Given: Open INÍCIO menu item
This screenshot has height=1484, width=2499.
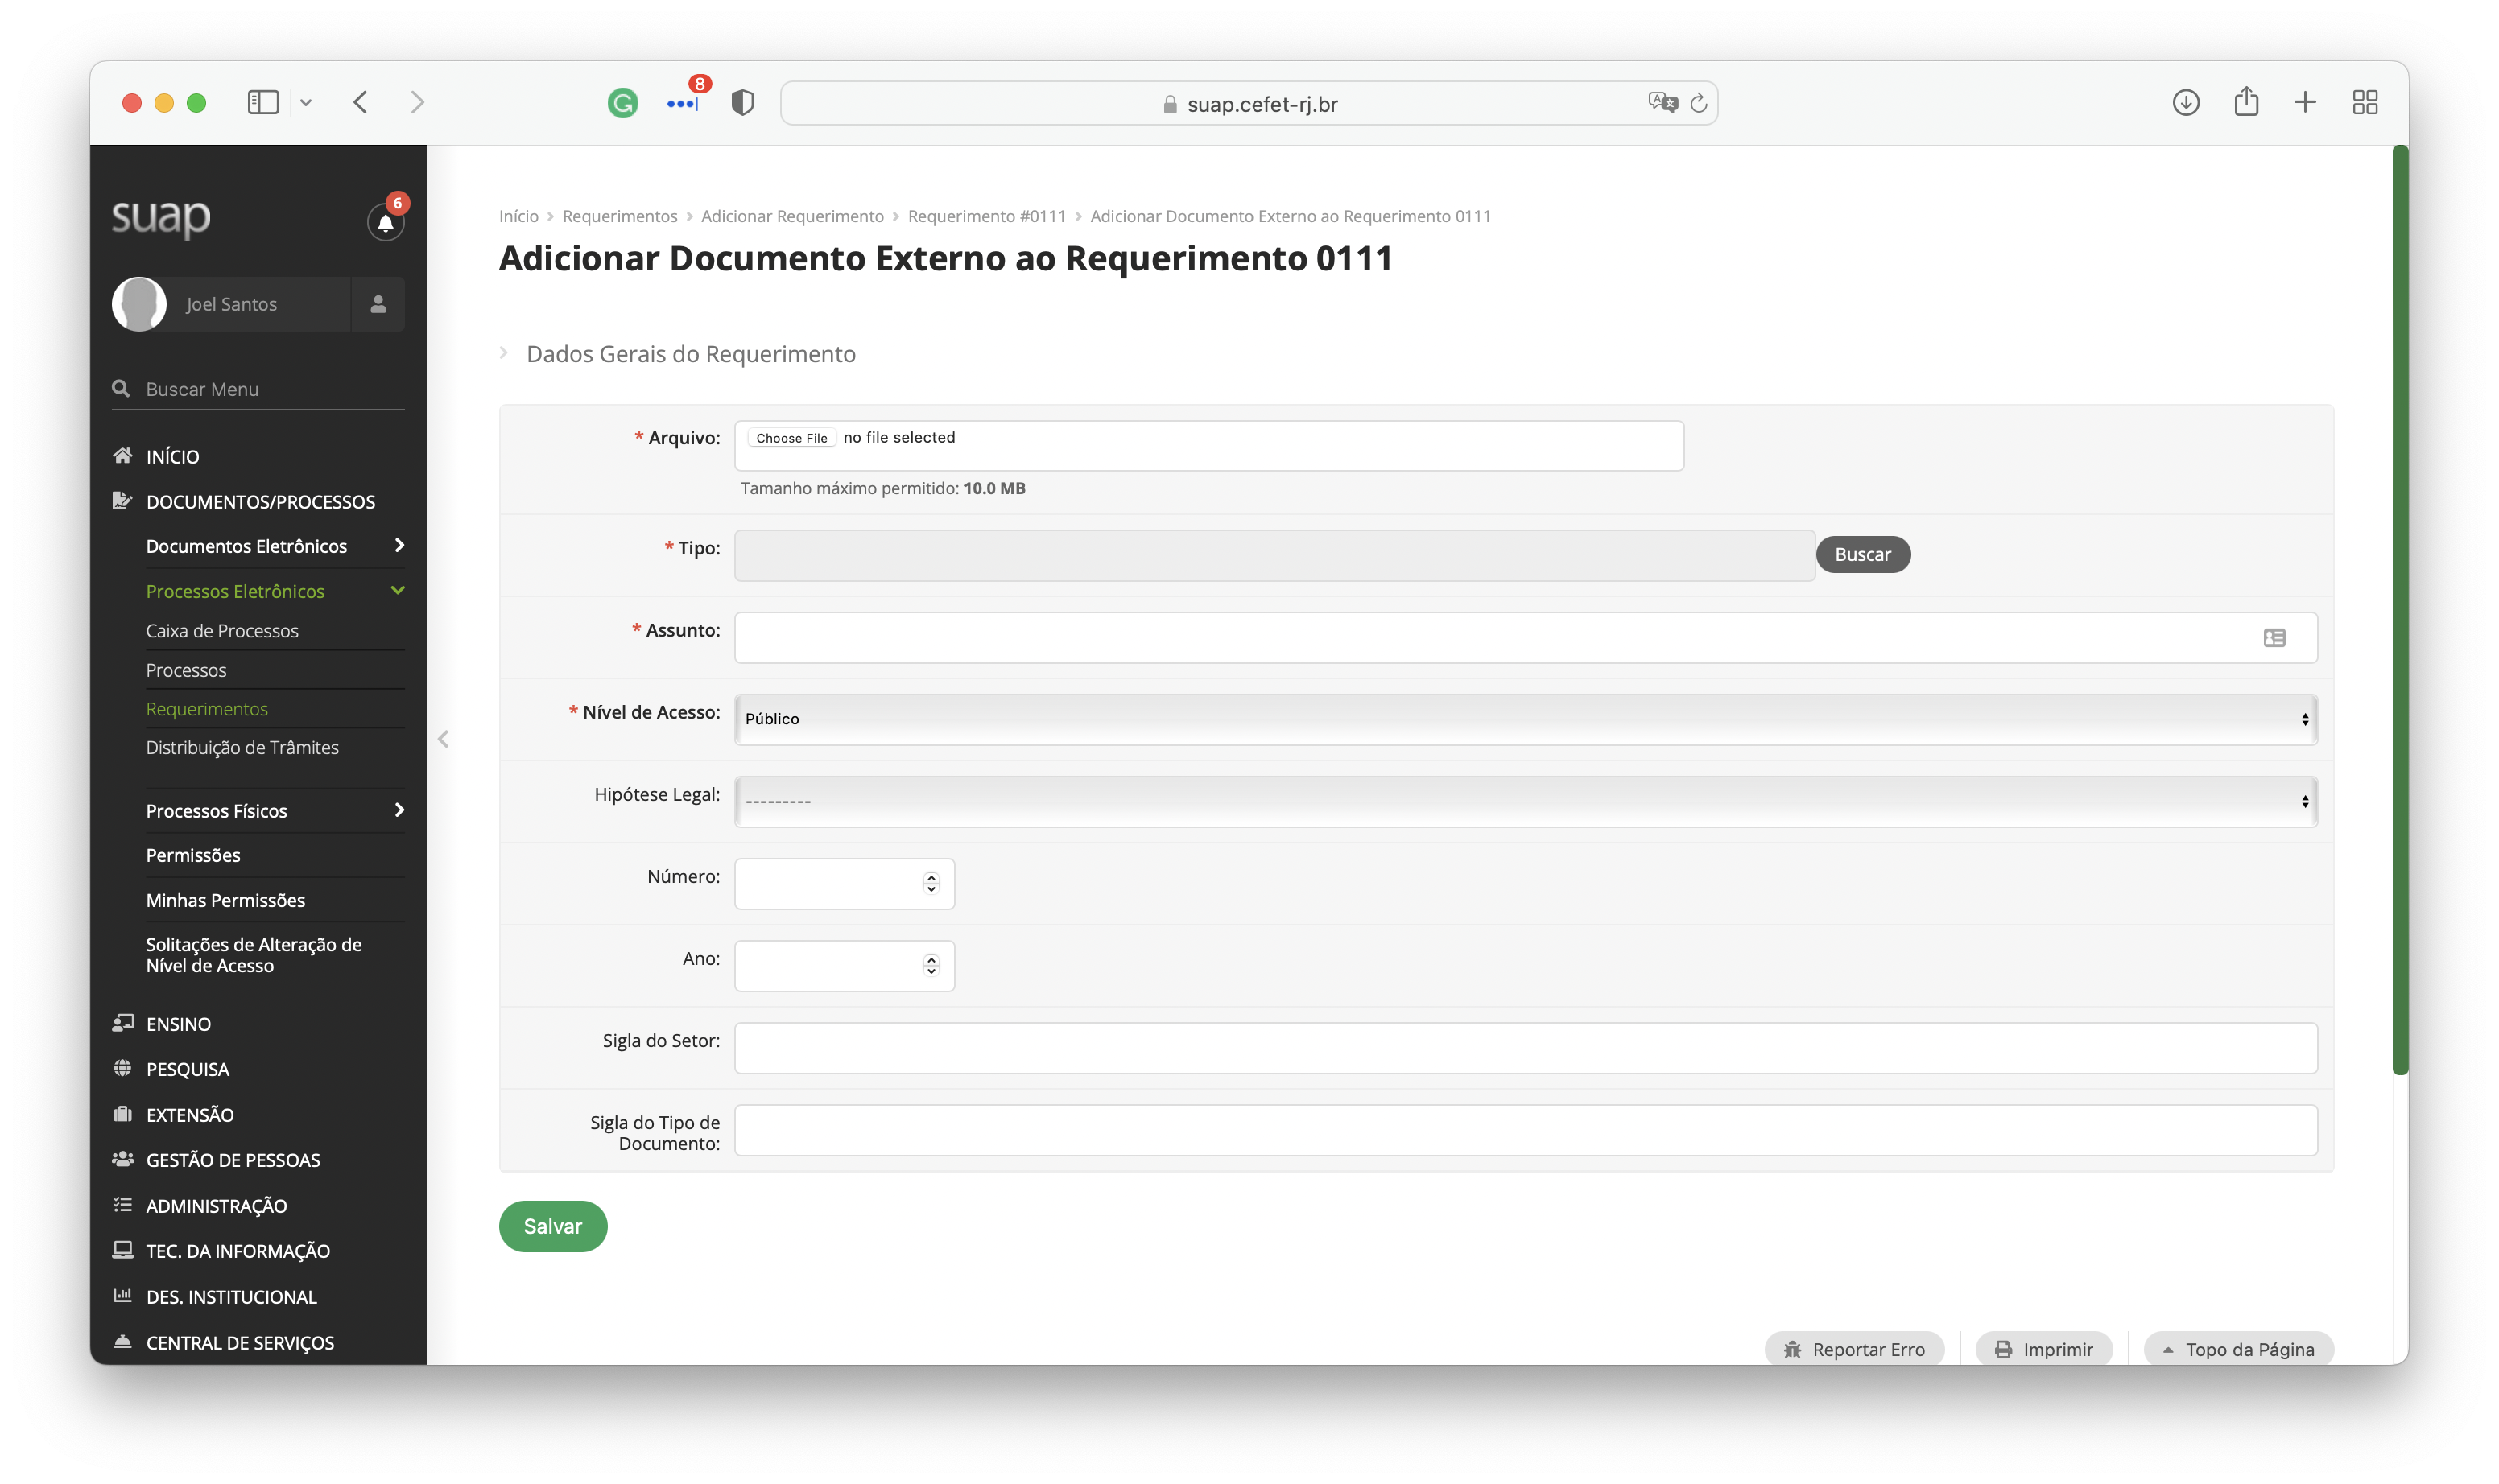Looking at the screenshot, I should (172, 456).
